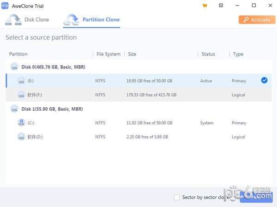
Task: Click the AweClone logo icon
Action: (x=6, y=6)
